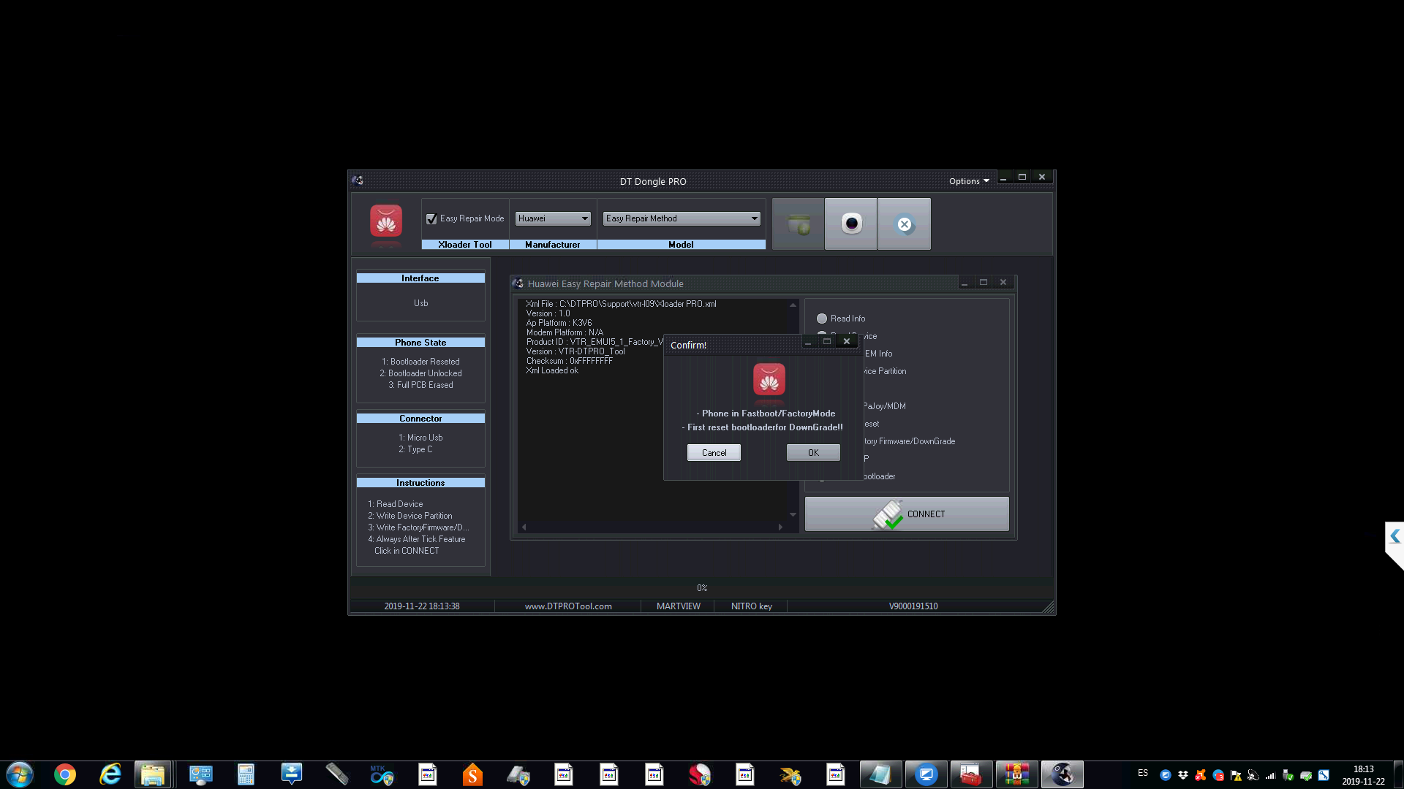This screenshot has height=789, width=1404.
Task: Click the CONNECT button
Action: [907, 514]
